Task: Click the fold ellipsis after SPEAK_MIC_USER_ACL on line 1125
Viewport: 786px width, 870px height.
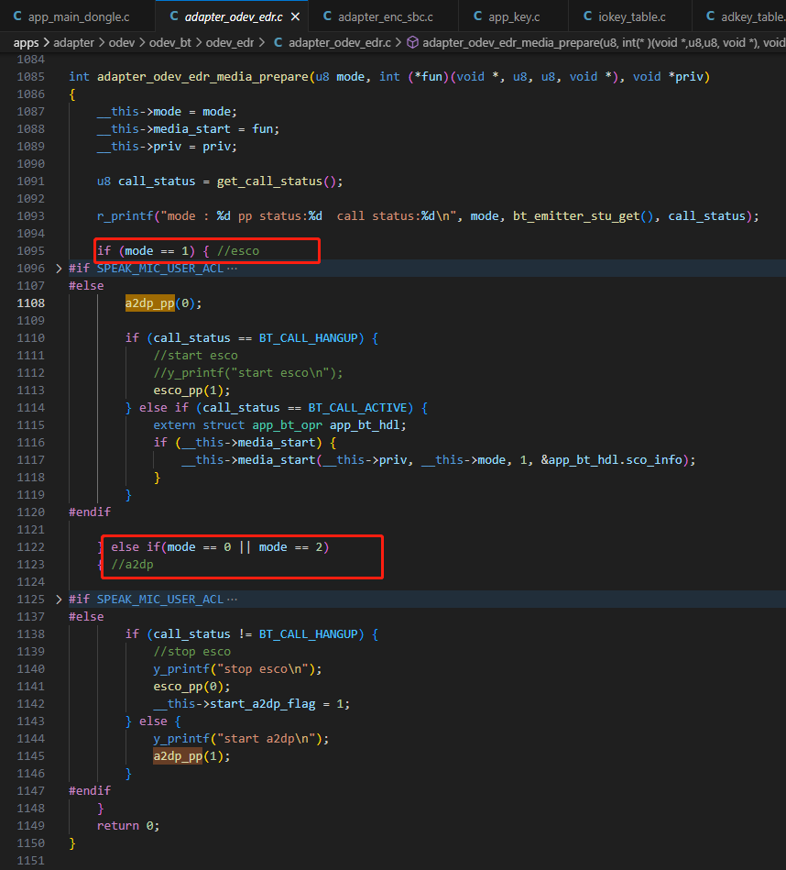Action: pyautogui.click(x=233, y=600)
